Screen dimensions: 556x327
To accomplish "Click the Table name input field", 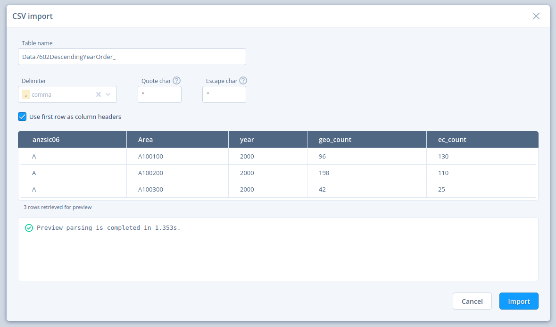I will click(x=132, y=56).
